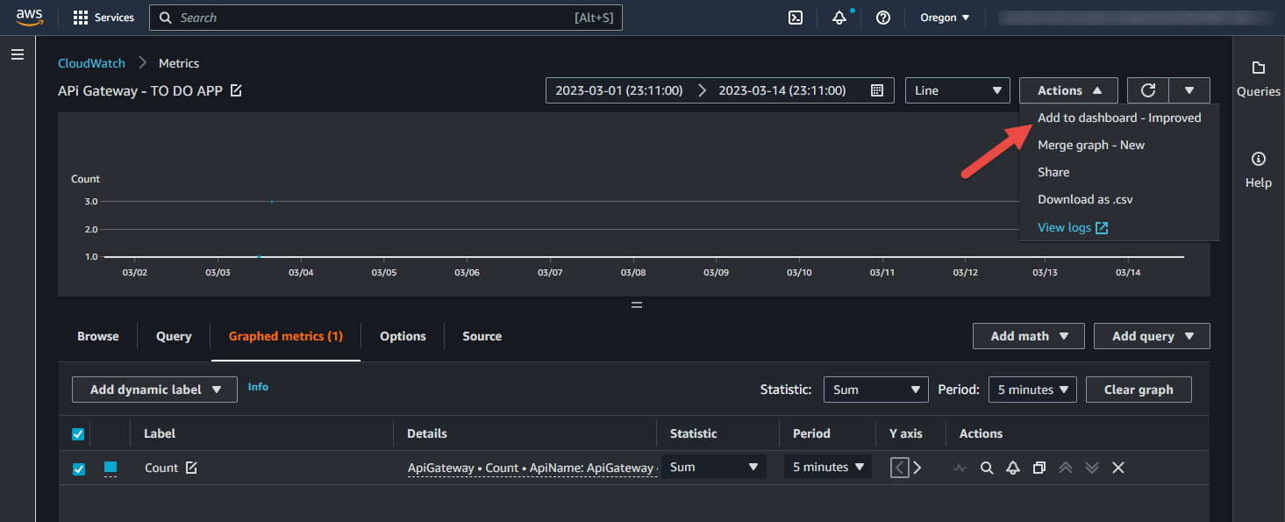Move the Count row down
This screenshot has height=522, width=1285.
click(1092, 468)
